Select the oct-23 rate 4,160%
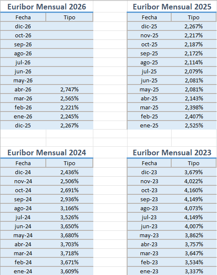 193,190
